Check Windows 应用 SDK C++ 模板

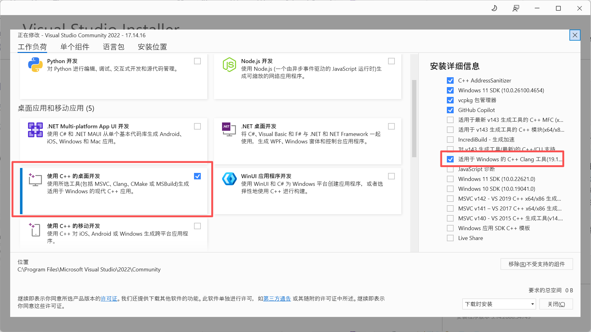click(x=450, y=228)
